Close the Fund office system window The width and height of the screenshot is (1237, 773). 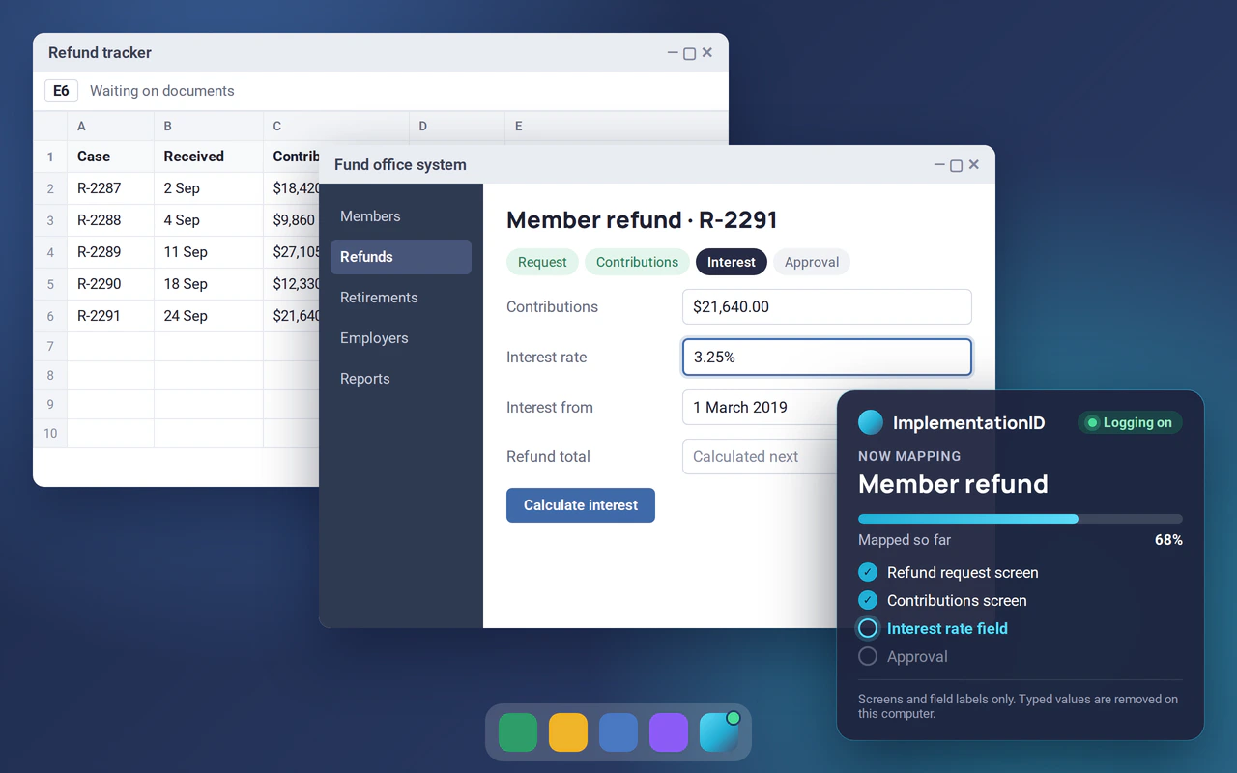(974, 165)
